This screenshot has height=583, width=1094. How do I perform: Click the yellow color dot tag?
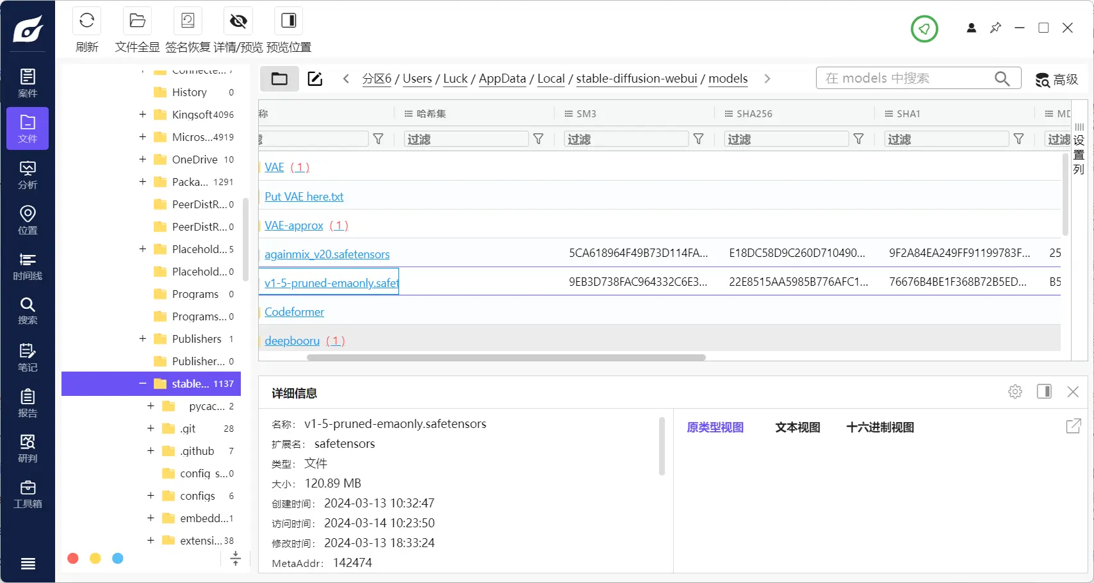point(95,559)
